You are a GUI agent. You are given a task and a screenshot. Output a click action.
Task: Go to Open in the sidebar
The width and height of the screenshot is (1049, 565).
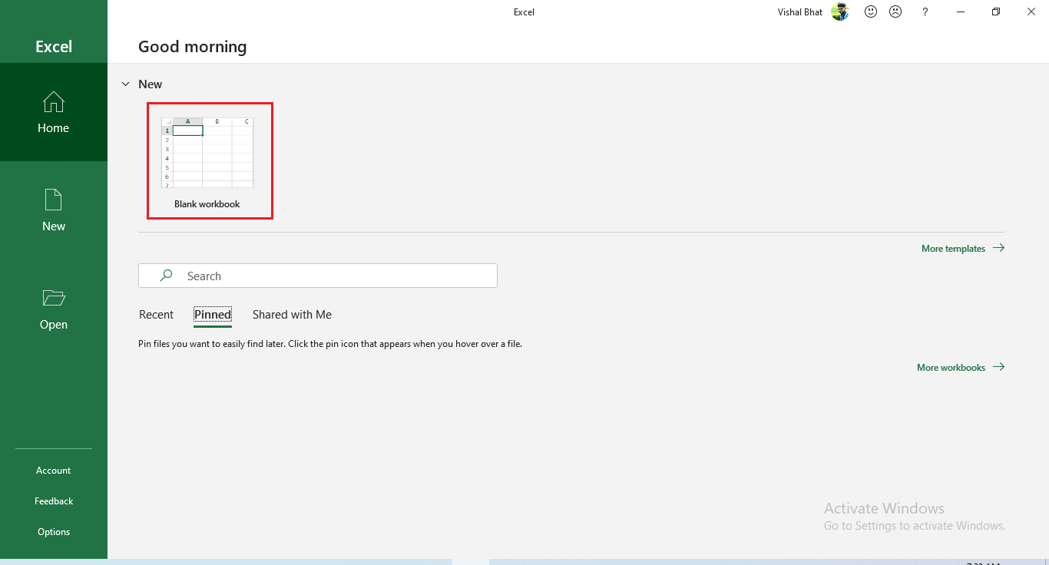[54, 309]
